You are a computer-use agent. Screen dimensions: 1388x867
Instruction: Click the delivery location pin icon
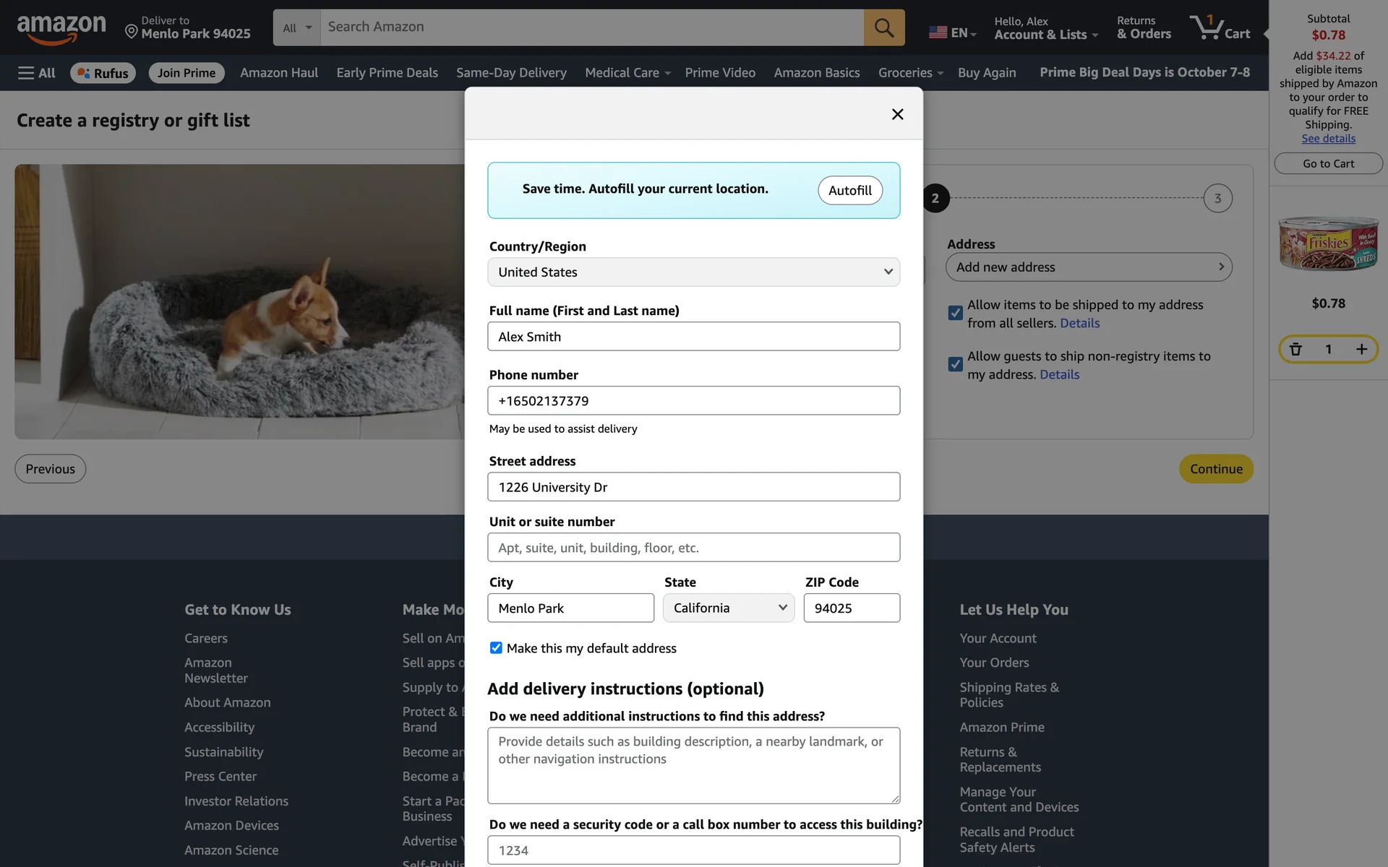pyautogui.click(x=132, y=31)
